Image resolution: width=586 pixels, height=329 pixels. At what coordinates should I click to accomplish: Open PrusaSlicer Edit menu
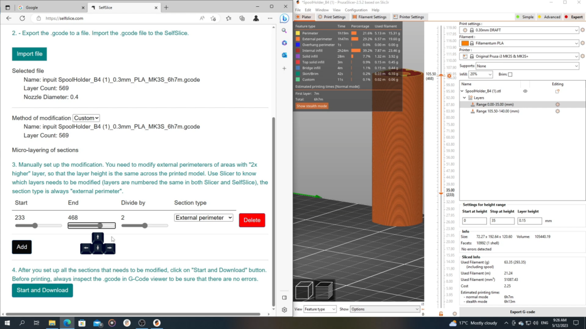307,10
